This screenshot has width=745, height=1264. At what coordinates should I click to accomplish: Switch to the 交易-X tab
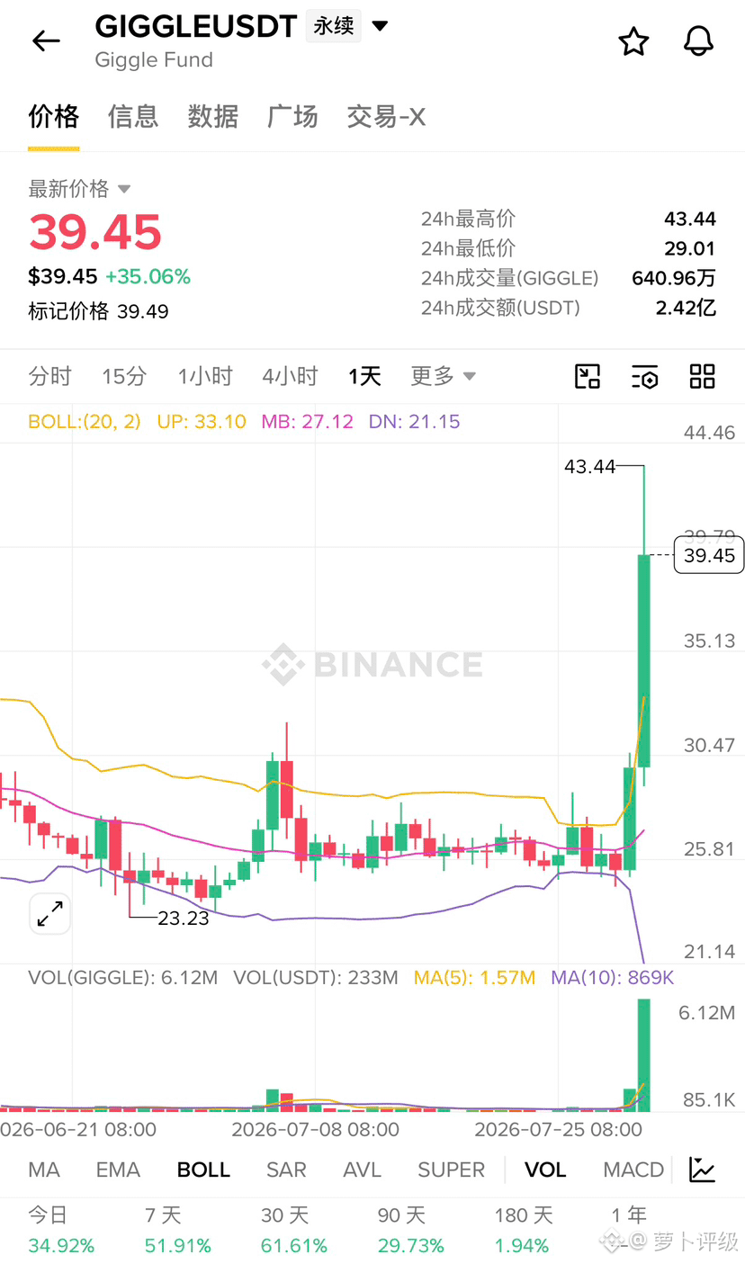pyautogui.click(x=386, y=116)
